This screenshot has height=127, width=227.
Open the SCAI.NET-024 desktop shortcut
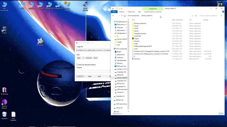click(x=58, y=6)
